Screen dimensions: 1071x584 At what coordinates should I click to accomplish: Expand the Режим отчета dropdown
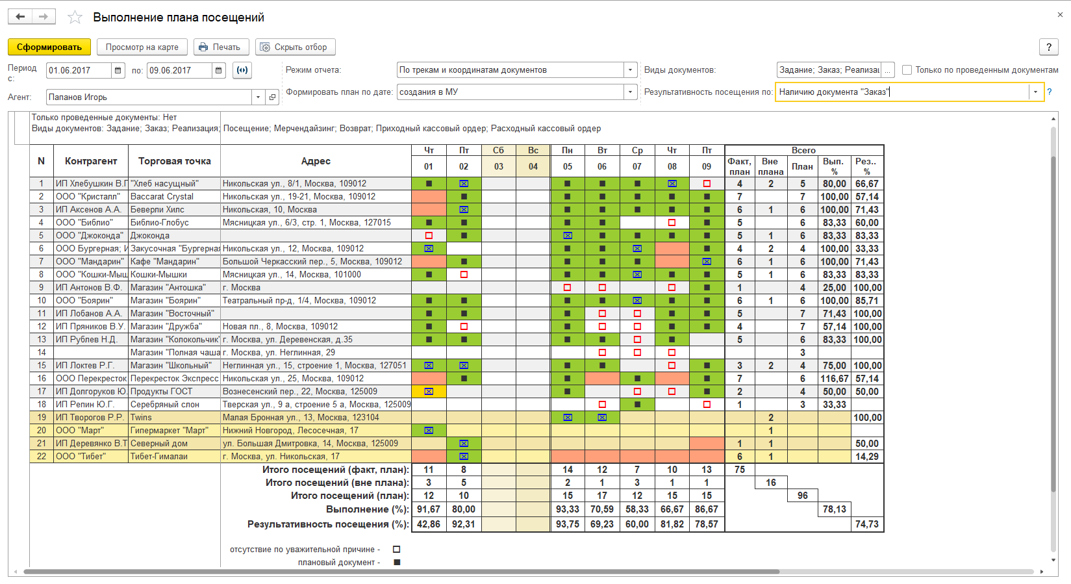click(630, 70)
